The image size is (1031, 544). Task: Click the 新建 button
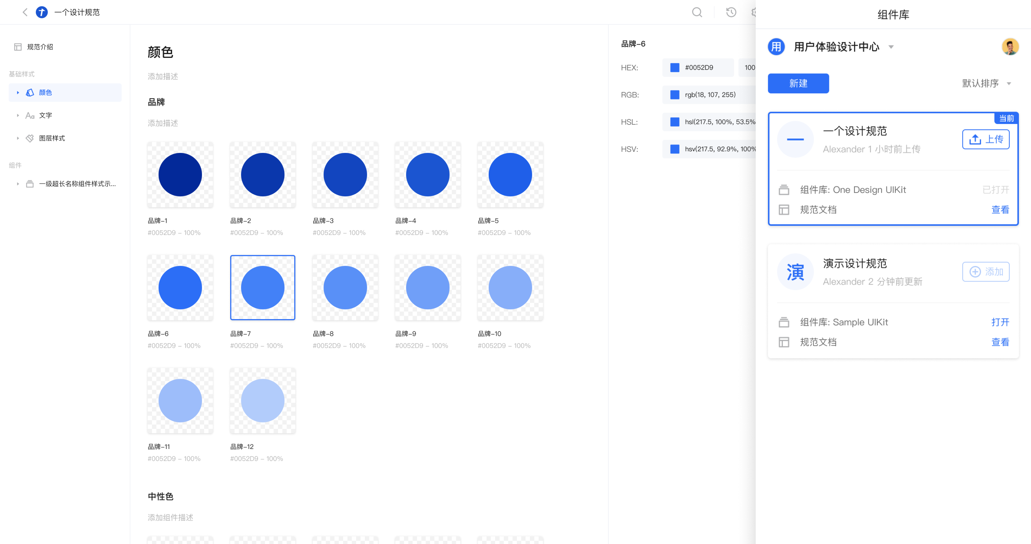click(798, 83)
